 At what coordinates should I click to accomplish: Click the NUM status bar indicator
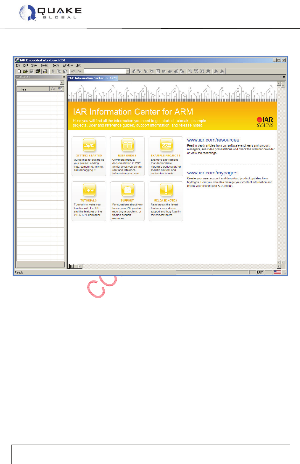coord(260,272)
